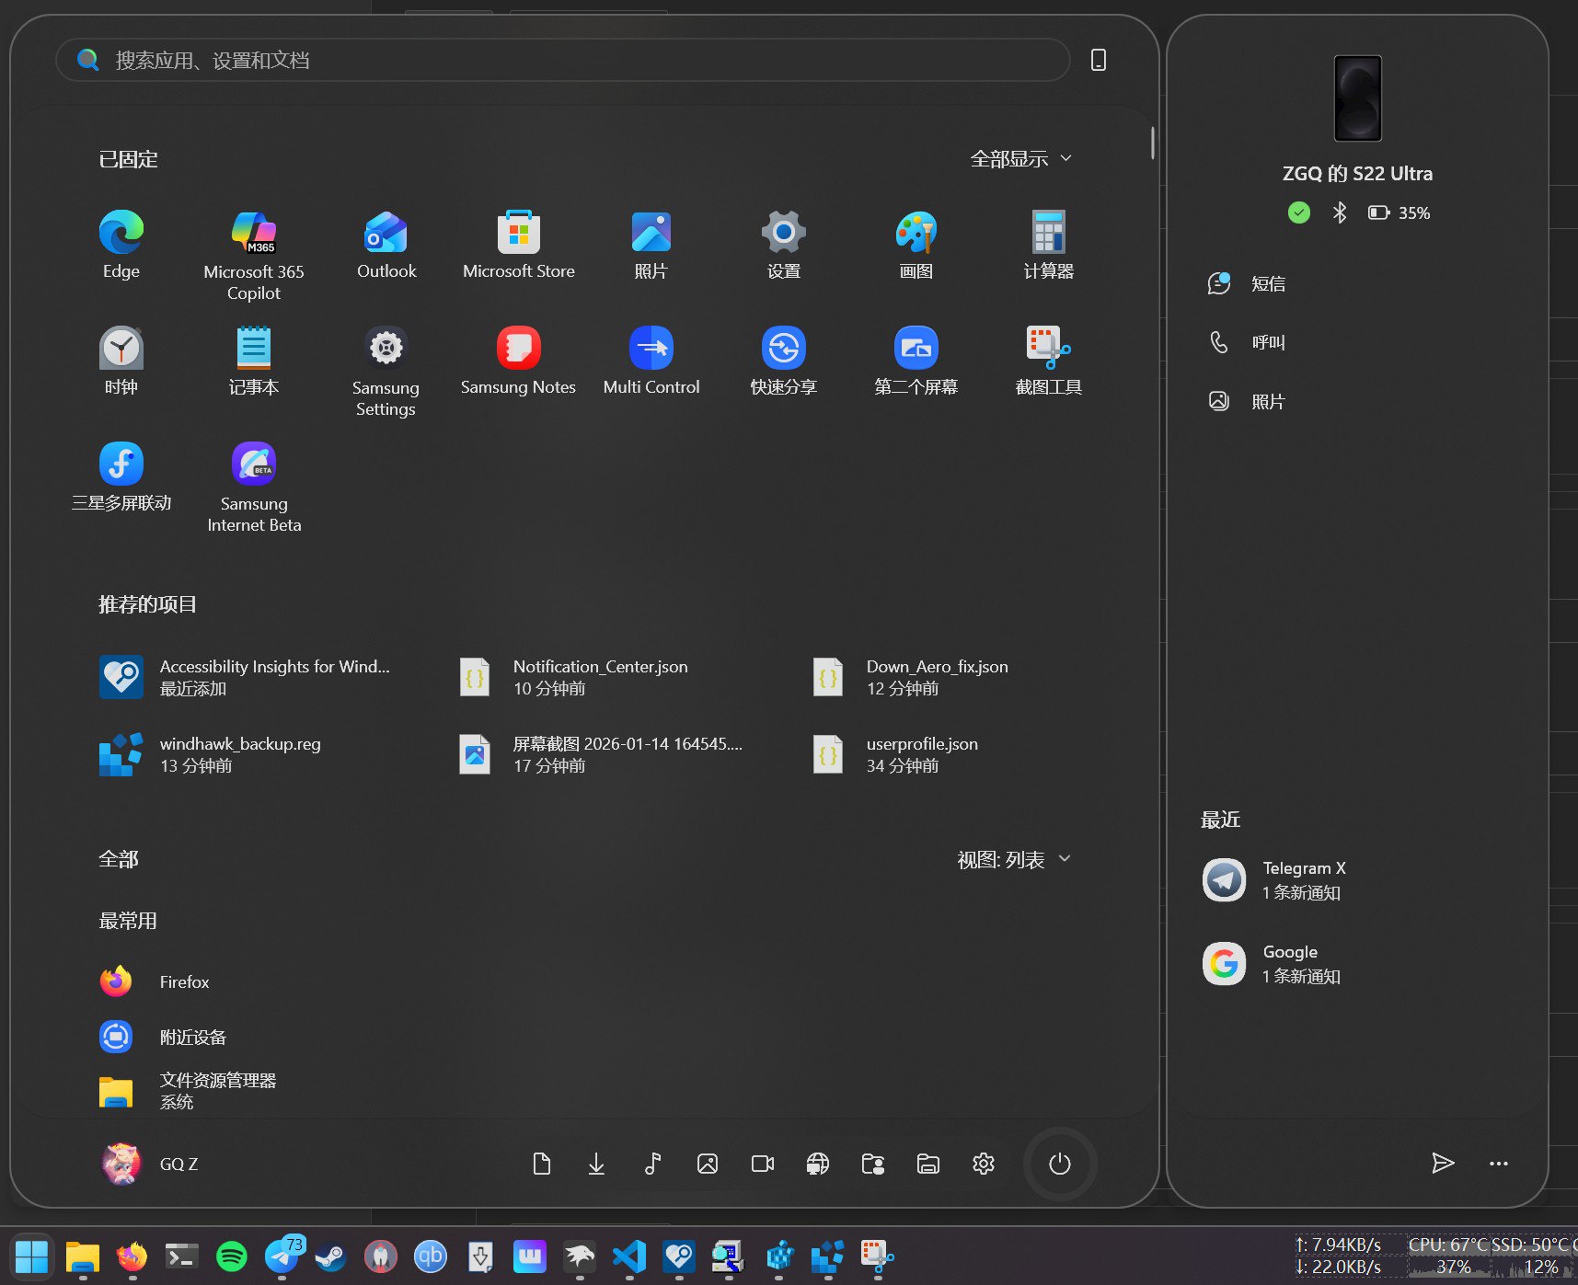The height and width of the screenshot is (1285, 1578).
Task: Launch 三星多屏联动 app
Action: [x=121, y=476]
